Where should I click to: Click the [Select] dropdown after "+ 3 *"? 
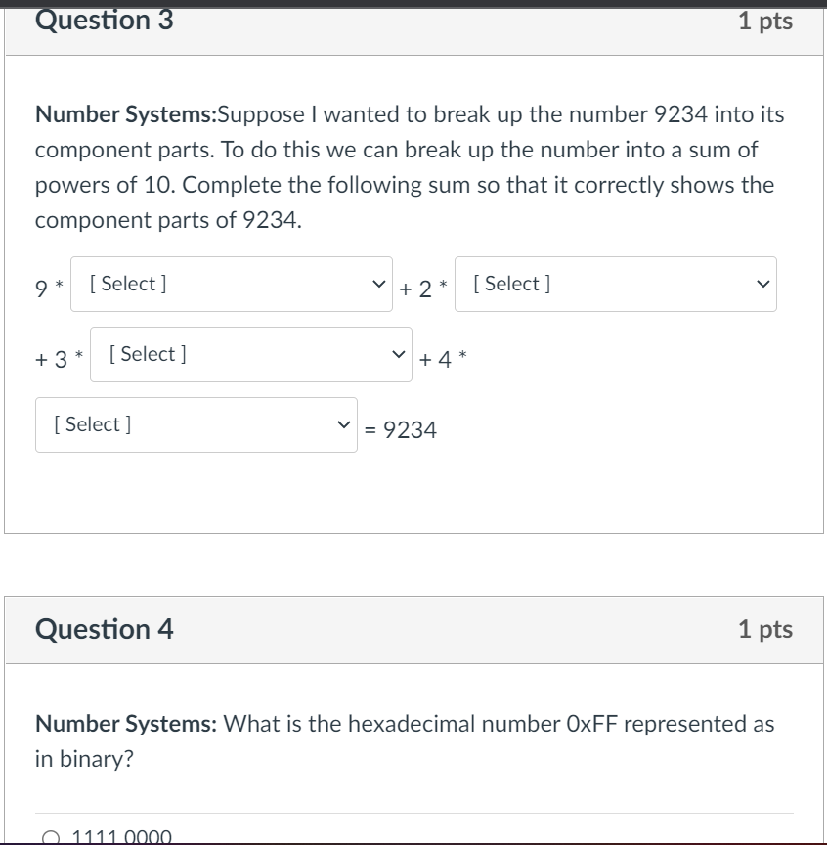pyautogui.click(x=249, y=354)
